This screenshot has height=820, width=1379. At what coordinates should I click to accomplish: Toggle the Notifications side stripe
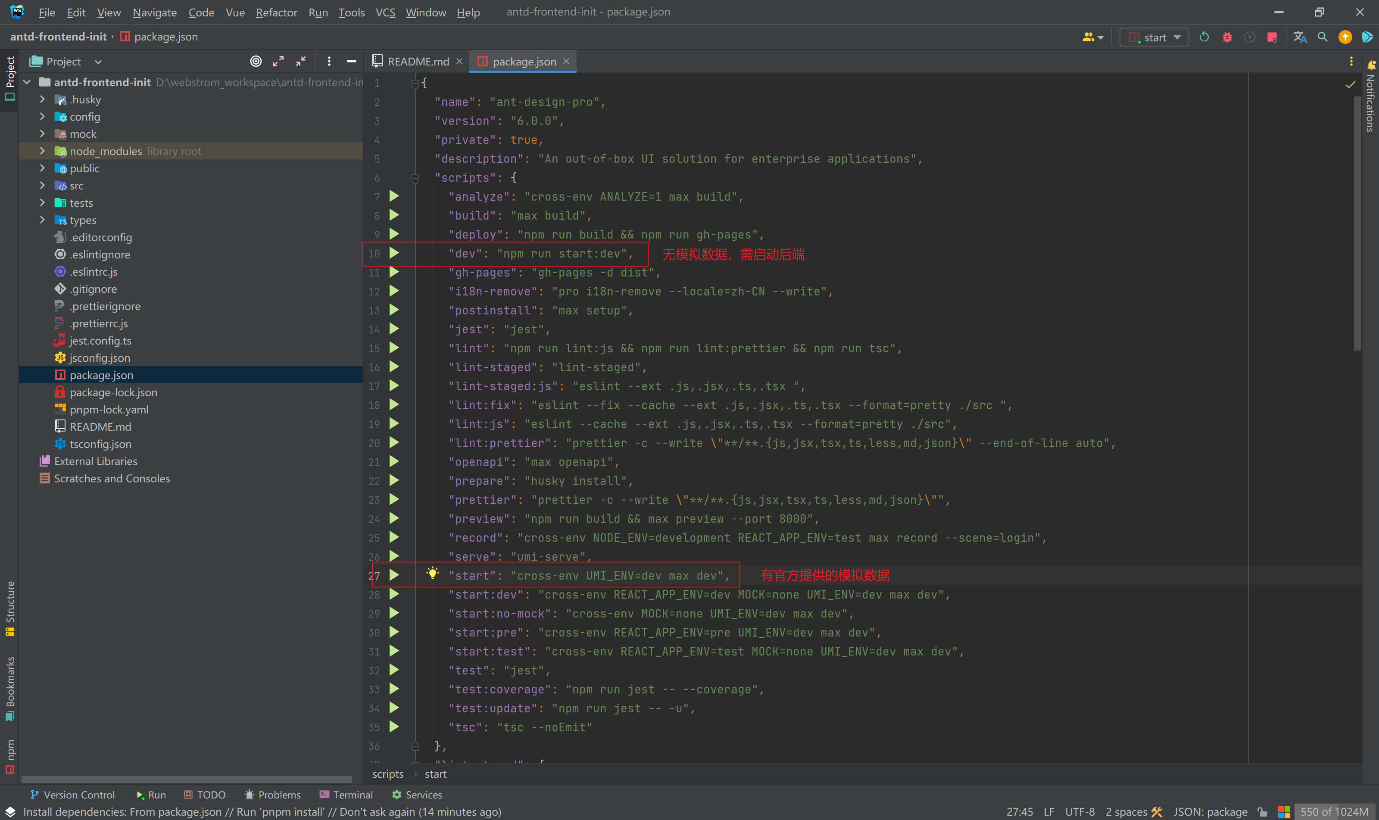point(1371,95)
